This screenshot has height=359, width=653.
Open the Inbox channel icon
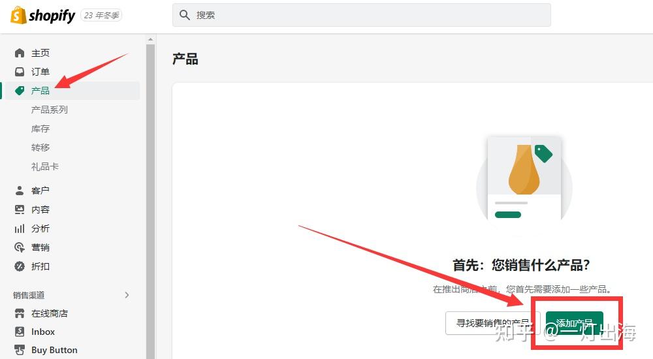click(x=20, y=332)
